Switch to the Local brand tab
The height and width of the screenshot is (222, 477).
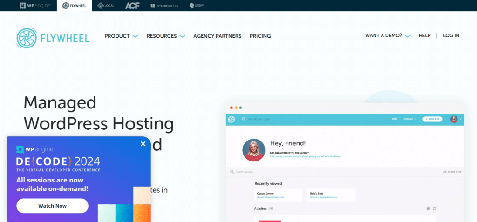[x=106, y=6]
